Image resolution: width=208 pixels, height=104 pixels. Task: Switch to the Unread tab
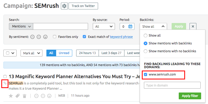pos(64,53)
